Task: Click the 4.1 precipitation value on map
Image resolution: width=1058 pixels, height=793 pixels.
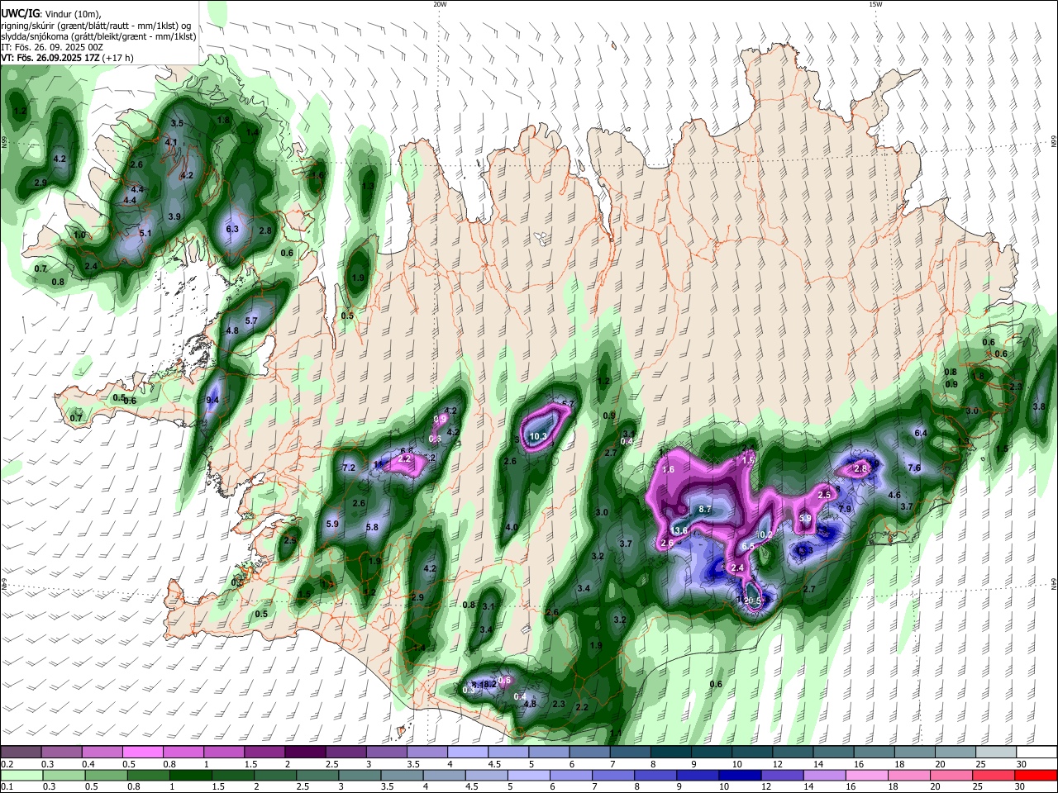Action: 172,142
